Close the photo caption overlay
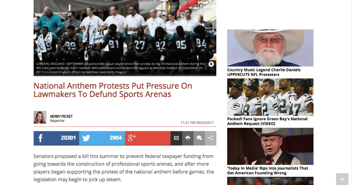This screenshot has width=352, height=185. (211, 64)
